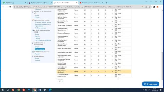Image resolution: width=164 pixels, height=92 pixels.
Task: Open Журнал under История изменений
Action: click(x=37, y=54)
